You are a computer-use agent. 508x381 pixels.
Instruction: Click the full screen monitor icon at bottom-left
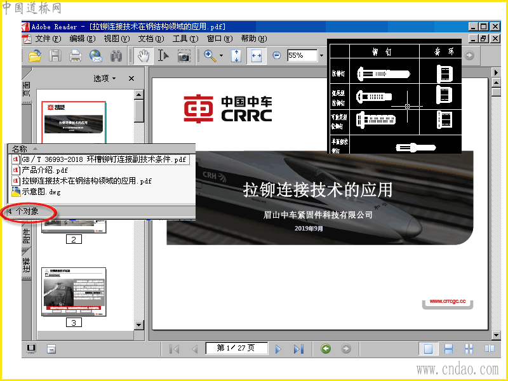click(31, 349)
